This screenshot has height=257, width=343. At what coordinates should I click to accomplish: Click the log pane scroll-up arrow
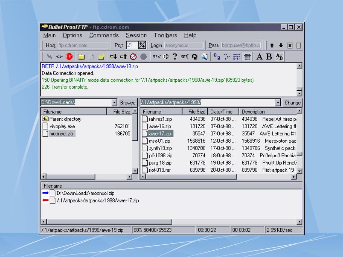299,66
